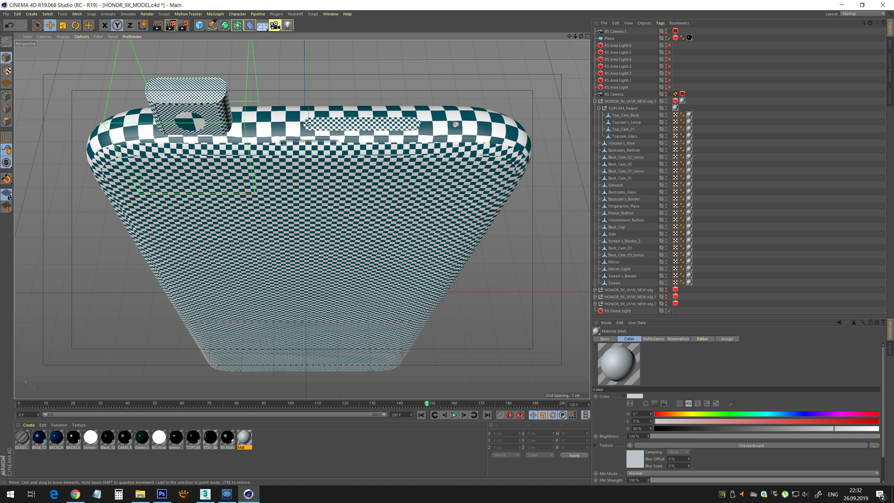
Task: Collapse the TOPCAM_Helper tree node
Action: 599,108
